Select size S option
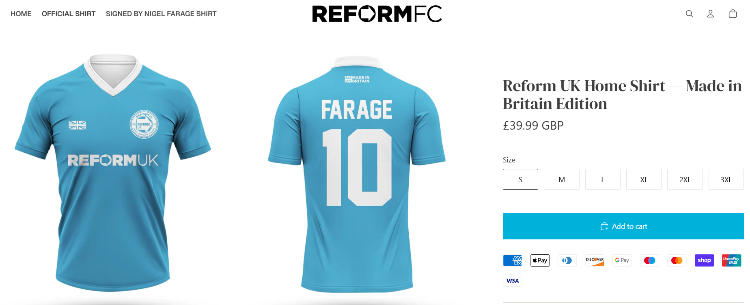This screenshot has width=750, height=305. coord(520,179)
